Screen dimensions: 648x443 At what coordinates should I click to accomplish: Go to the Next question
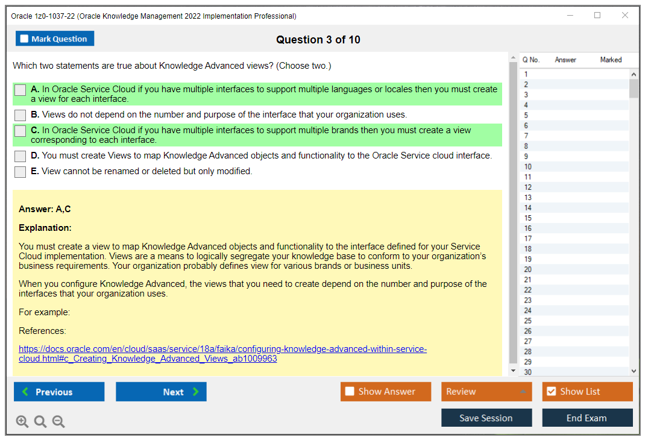(161, 391)
